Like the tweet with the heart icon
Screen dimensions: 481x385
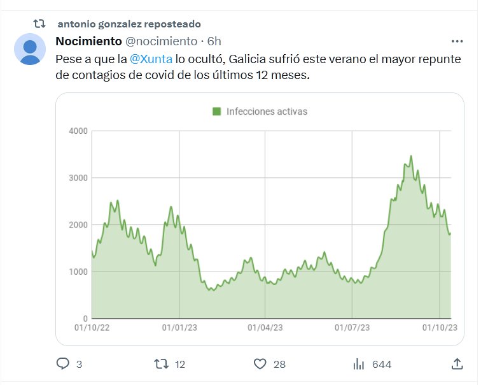pyautogui.click(x=260, y=364)
